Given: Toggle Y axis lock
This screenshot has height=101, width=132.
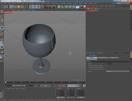Looking at the screenshot, I should pyautogui.click(x=35, y=7).
